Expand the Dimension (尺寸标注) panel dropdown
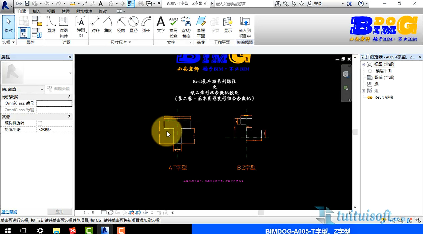Screen dimensions: 423x234 (121, 42)
